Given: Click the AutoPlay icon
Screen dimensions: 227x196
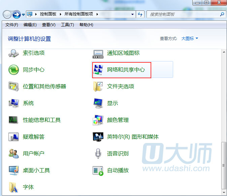Looking at the screenshot, I should (x=98, y=170).
